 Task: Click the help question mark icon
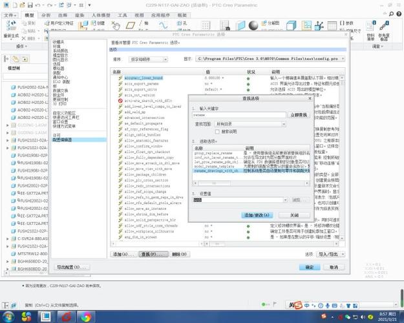pyautogui.click(x=399, y=14)
